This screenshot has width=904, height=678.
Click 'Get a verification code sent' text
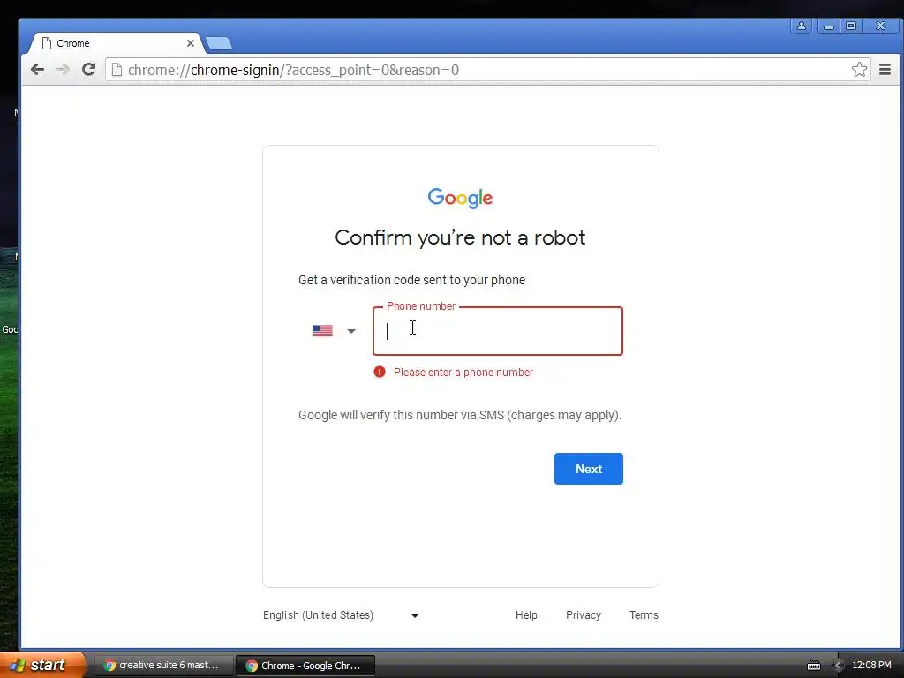tap(411, 280)
